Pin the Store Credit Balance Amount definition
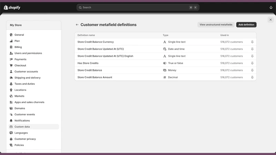This screenshot has width=276, height=155. (252, 77)
